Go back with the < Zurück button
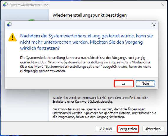This screenshot has height=136, width=168. pyautogui.click(x=106, y=129)
